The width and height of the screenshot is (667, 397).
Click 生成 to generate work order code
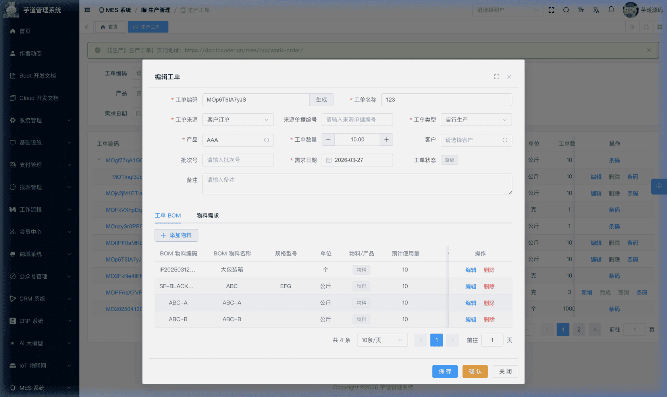[321, 100]
